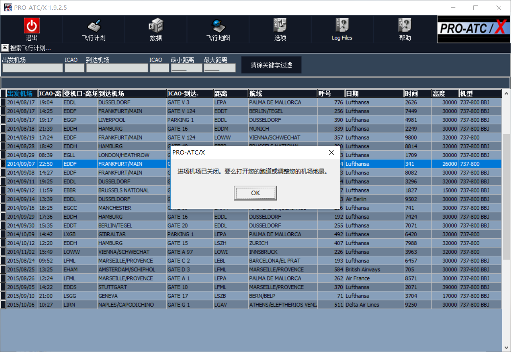Click the table scrollbar up arrow
Screen dimensions: 511x352
click(x=506, y=94)
